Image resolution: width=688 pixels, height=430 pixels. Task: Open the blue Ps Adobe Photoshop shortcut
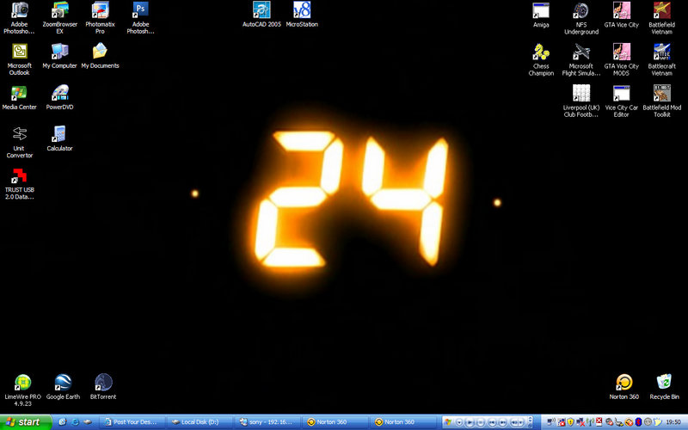140,17
